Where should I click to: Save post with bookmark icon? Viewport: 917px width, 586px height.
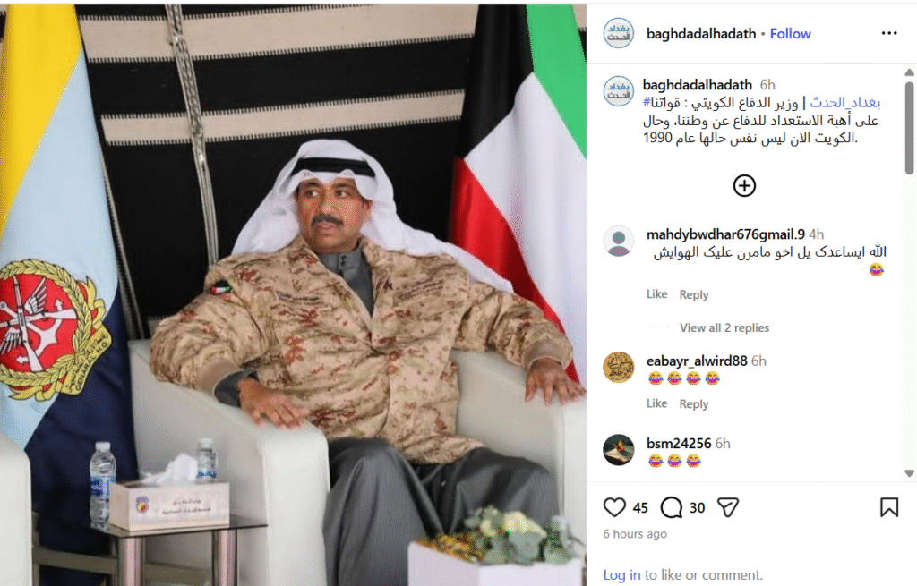pyautogui.click(x=889, y=507)
